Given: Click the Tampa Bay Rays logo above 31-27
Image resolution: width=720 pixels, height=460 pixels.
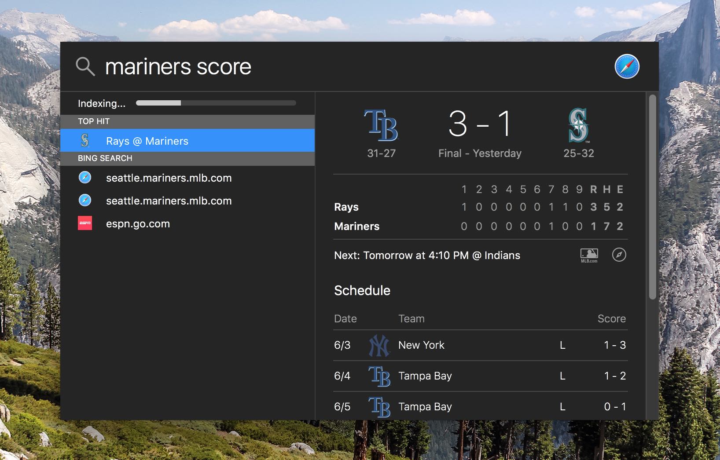Looking at the screenshot, I should [x=381, y=125].
